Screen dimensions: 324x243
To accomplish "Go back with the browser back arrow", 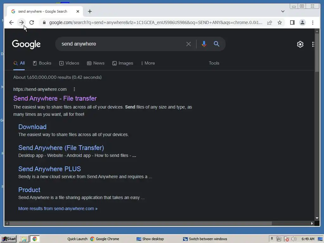I will tap(11, 22).
